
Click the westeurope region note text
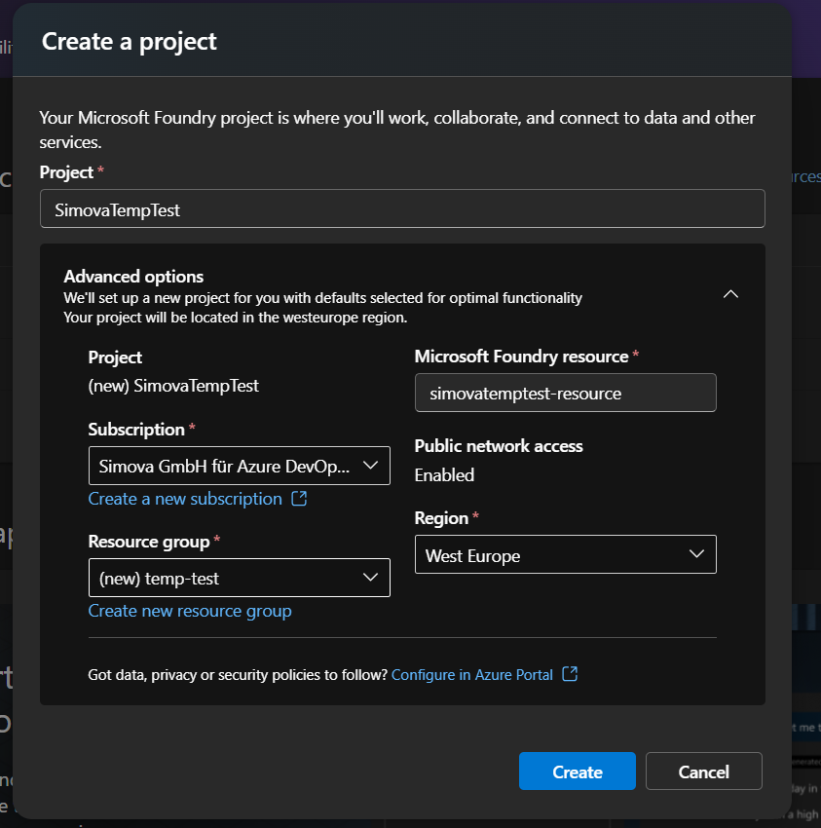pyautogui.click(x=236, y=318)
